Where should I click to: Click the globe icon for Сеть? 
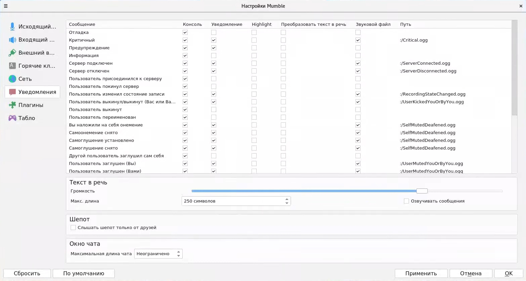[x=12, y=79]
